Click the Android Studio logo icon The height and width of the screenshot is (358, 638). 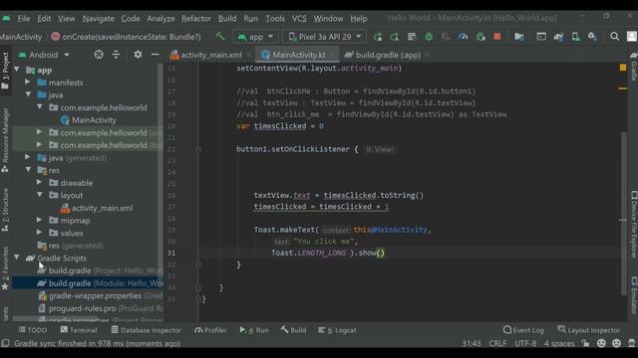click(x=6, y=18)
